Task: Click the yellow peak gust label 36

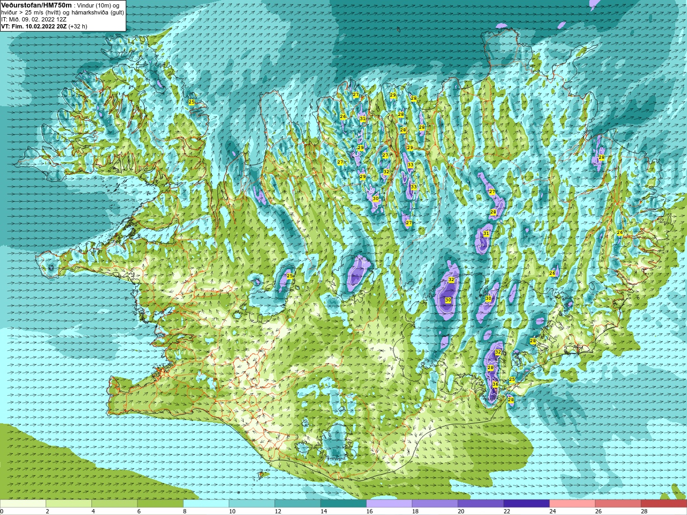Action: click(x=495, y=384)
